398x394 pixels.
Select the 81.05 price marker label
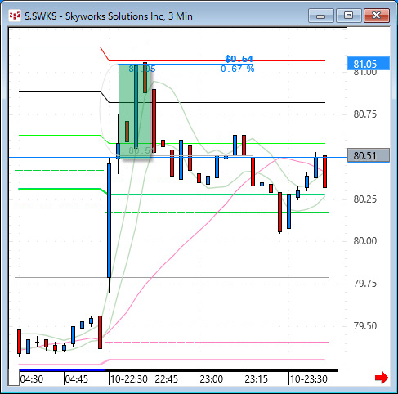coord(369,64)
